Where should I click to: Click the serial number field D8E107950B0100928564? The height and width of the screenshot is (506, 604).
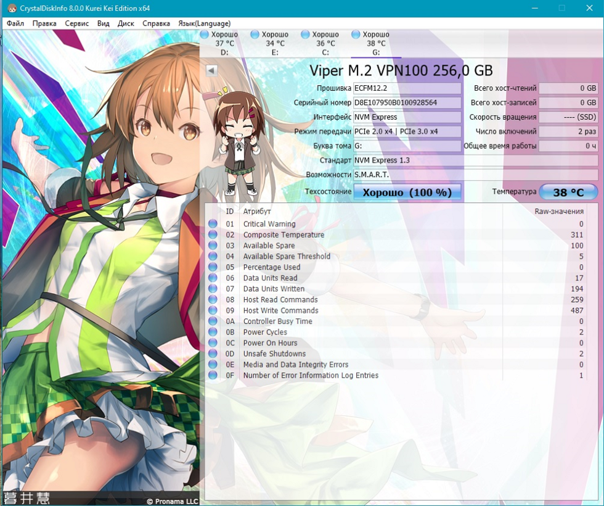coord(407,102)
